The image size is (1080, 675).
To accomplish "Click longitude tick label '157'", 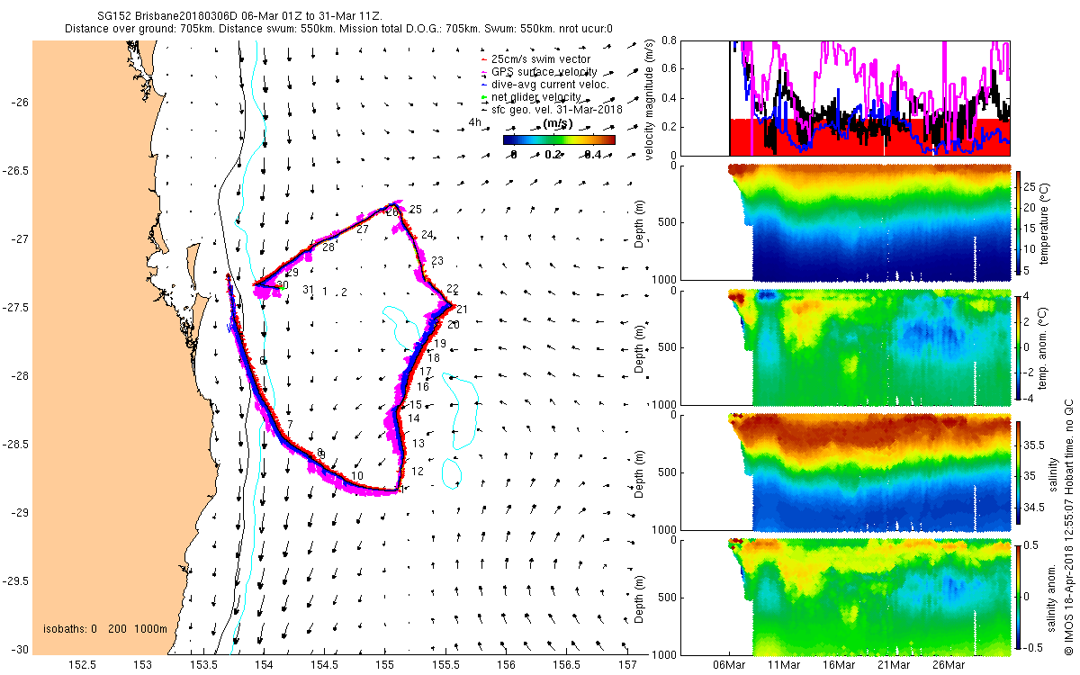I will coord(628,666).
